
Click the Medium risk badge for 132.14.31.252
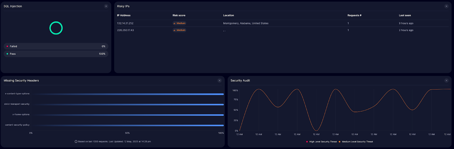click(179, 23)
